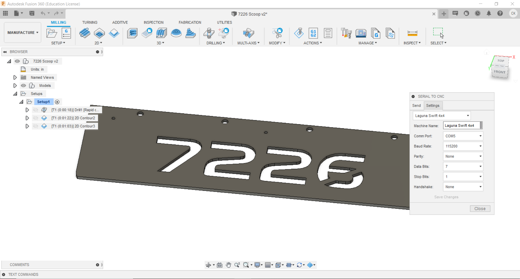This screenshot has width=520, height=279.
Task: Click the Pan hand icon
Action: point(228,265)
